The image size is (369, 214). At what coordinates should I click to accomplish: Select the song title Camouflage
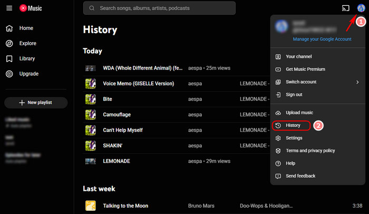pos(116,115)
